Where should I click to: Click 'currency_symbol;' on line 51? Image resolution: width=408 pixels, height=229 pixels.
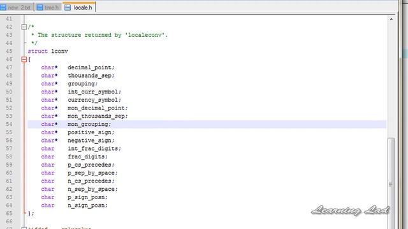click(94, 100)
